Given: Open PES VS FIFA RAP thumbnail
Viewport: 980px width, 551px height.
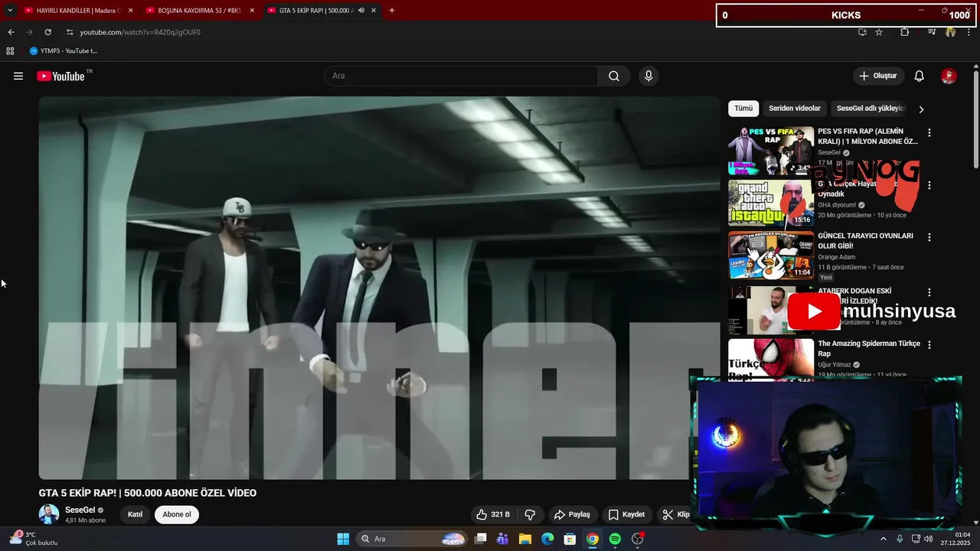Looking at the screenshot, I should pos(771,151).
